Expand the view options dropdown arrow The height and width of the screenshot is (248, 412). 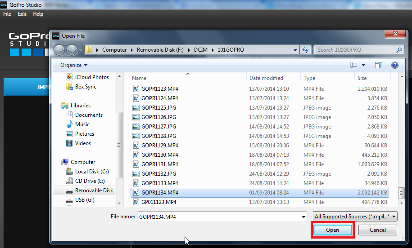coord(364,65)
